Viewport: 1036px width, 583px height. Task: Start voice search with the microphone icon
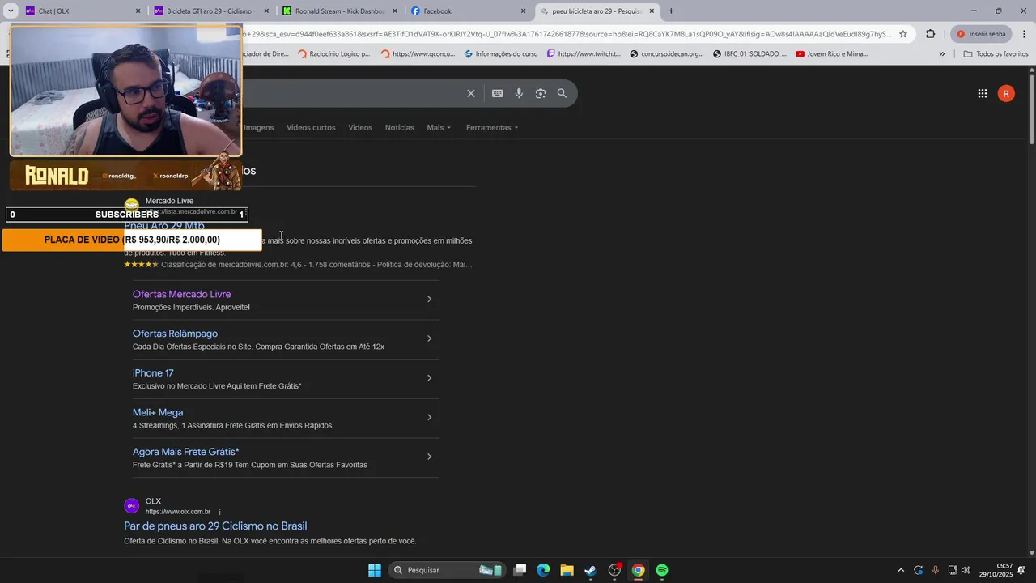pos(519,93)
